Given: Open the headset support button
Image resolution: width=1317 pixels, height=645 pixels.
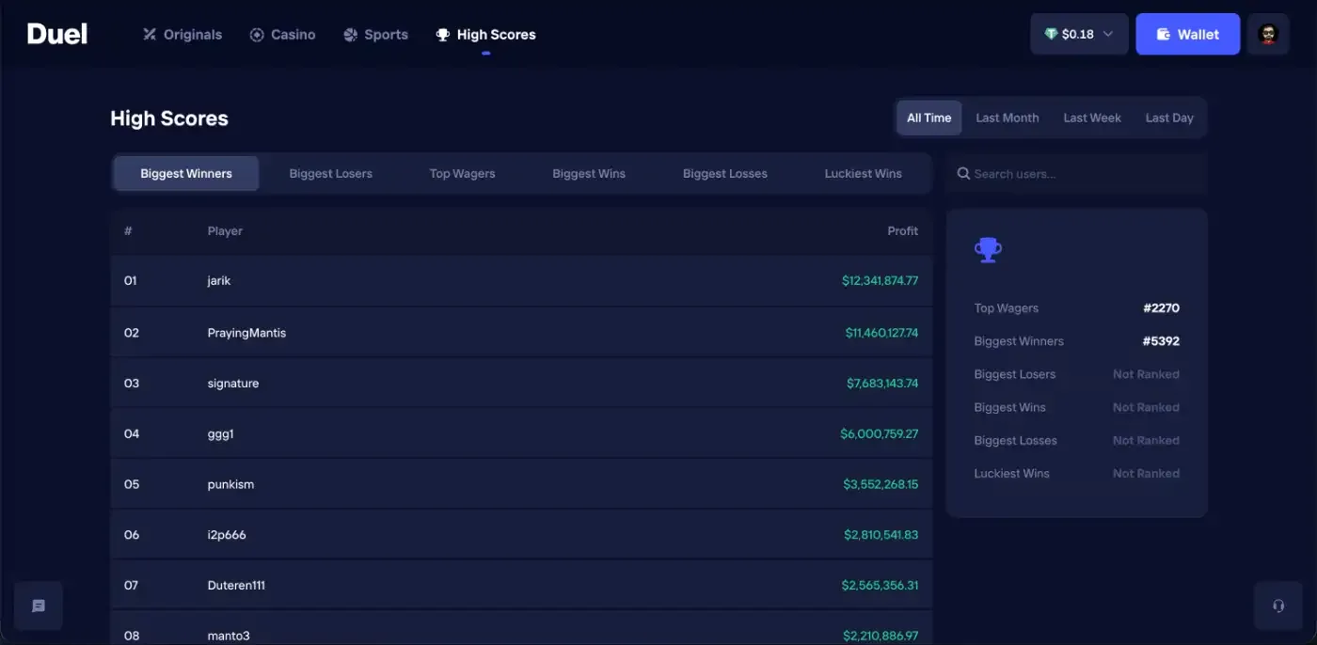Looking at the screenshot, I should click(1278, 606).
